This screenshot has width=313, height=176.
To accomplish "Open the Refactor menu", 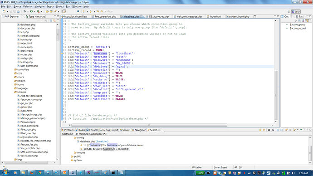I will [x=28, y=7].
